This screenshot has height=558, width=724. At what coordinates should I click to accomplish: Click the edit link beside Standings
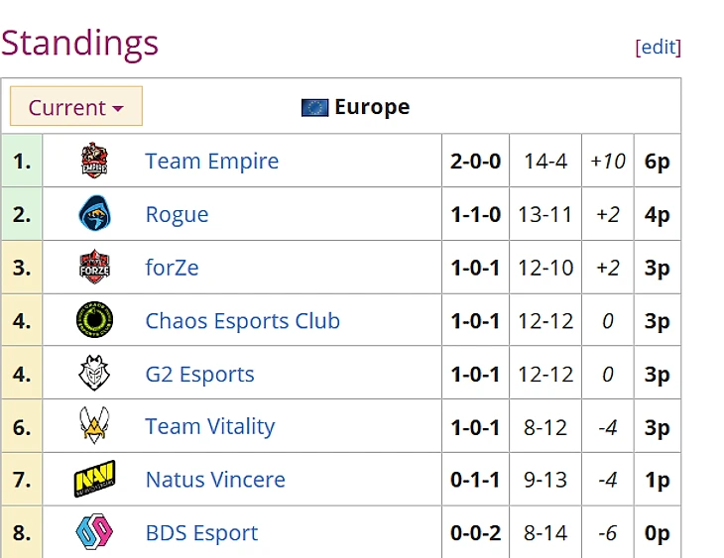(x=659, y=47)
